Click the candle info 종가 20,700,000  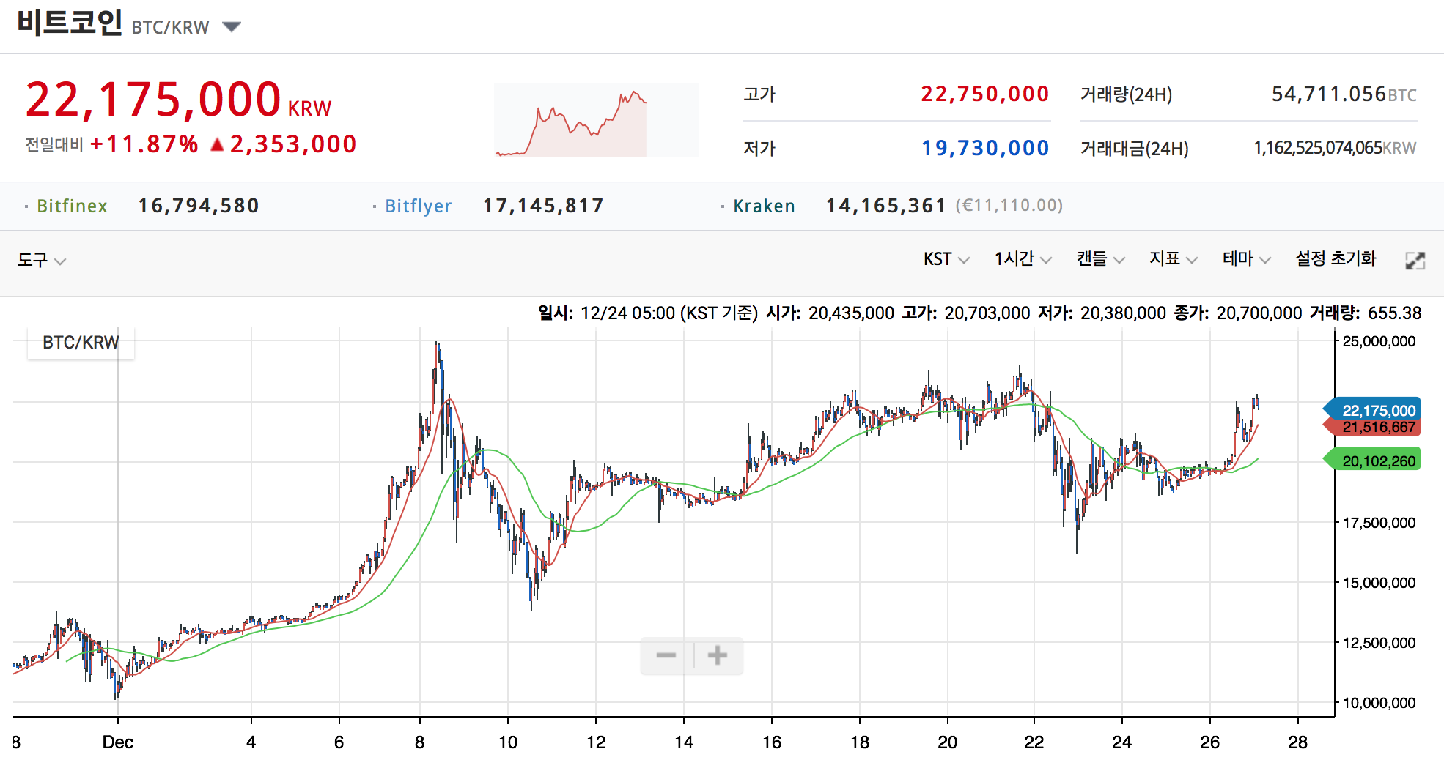tap(1238, 313)
